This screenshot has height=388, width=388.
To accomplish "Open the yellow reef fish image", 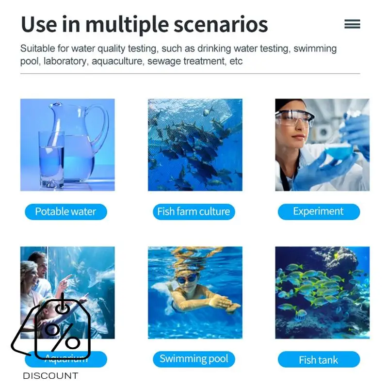I will (323, 292).
